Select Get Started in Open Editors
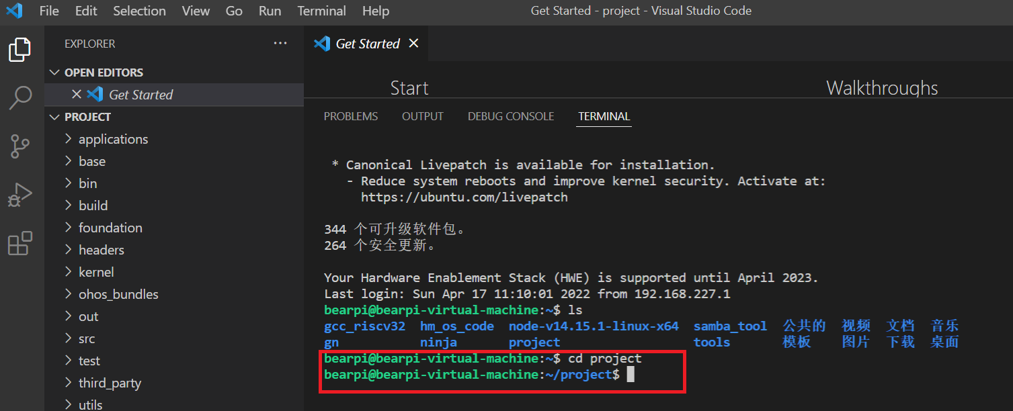 pyautogui.click(x=174, y=95)
